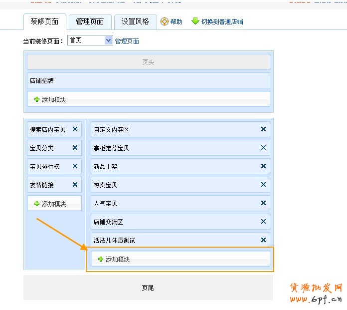Open 管理页面 link beside the page dropdown

point(127,41)
